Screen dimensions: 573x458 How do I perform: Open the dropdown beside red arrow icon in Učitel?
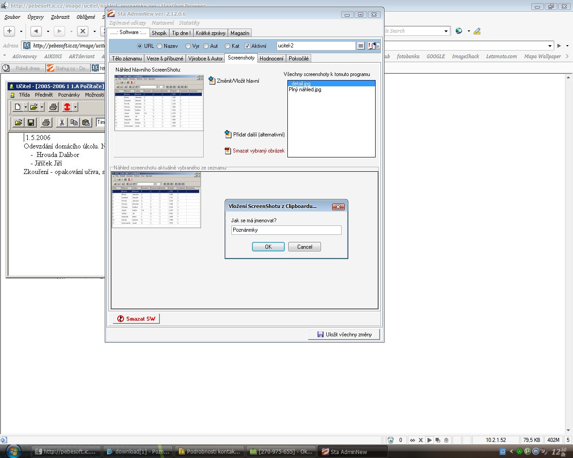[75, 107]
